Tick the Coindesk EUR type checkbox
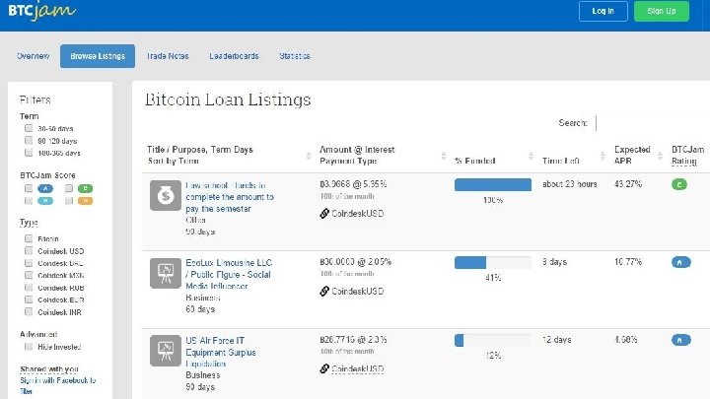The width and height of the screenshot is (710, 399). [29, 299]
